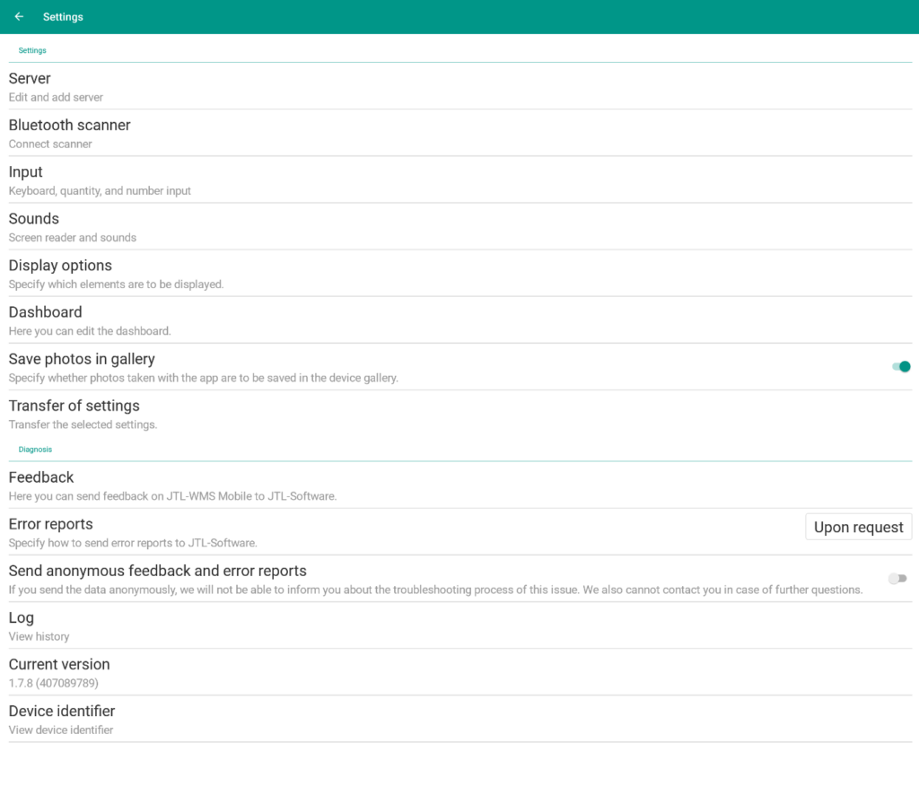Viewport: 919px width, 787px height.
Task: Open the Error reports 'Upon request' dropdown
Action: (858, 527)
